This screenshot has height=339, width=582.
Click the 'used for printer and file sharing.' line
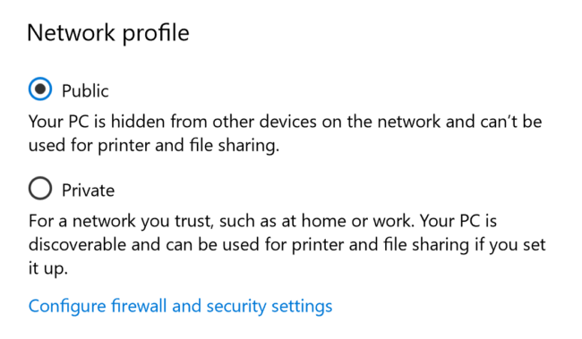[154, 146]
